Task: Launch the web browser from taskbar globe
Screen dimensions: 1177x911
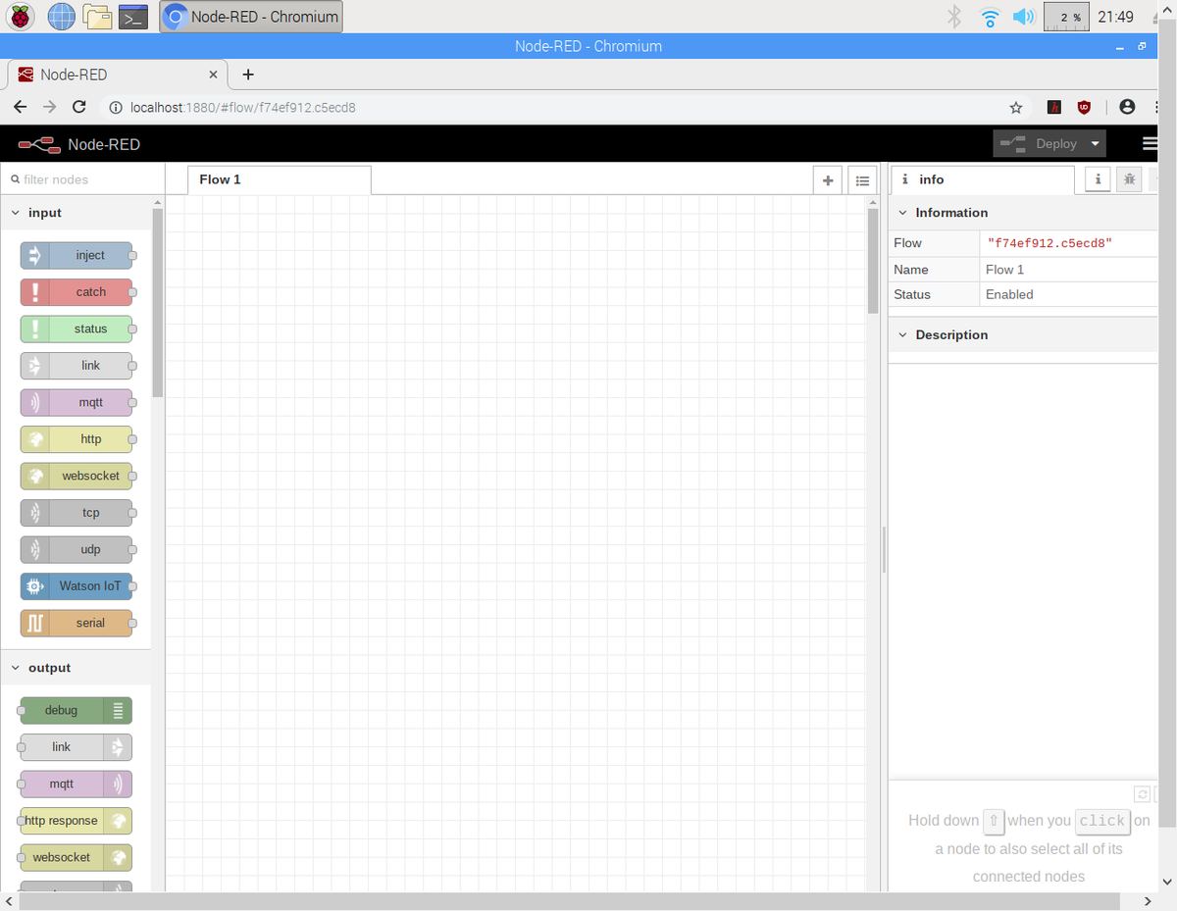Action: coord(62,16)
